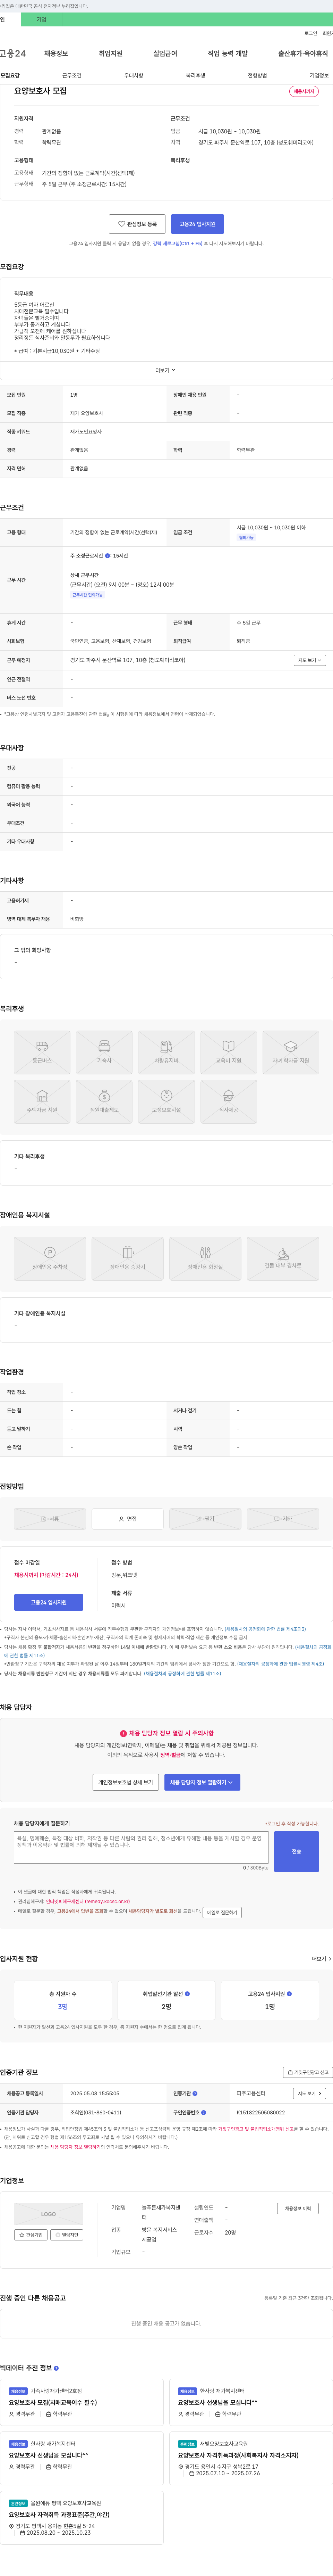This screenshot has height=2576, width=333.
Task: Open the 채용정보 menu
Action: click(56, 53)
